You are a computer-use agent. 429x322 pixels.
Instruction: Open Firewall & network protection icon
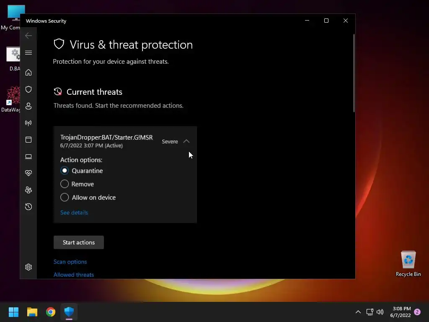coord(28,123)
